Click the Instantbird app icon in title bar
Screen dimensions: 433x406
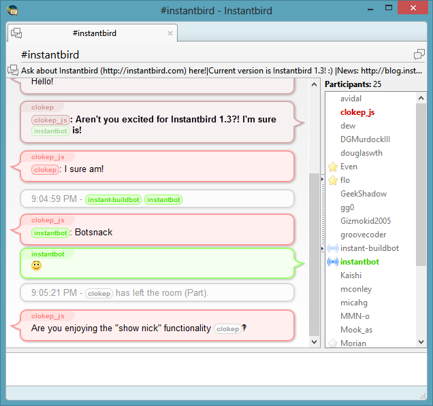tap(12, 10)
